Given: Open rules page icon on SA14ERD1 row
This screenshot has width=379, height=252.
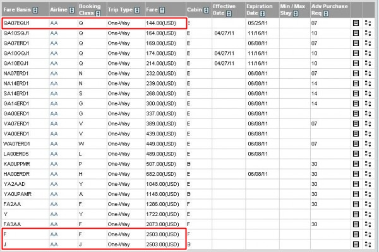Looking at the screenshot, I should click(x=356, y=93).
